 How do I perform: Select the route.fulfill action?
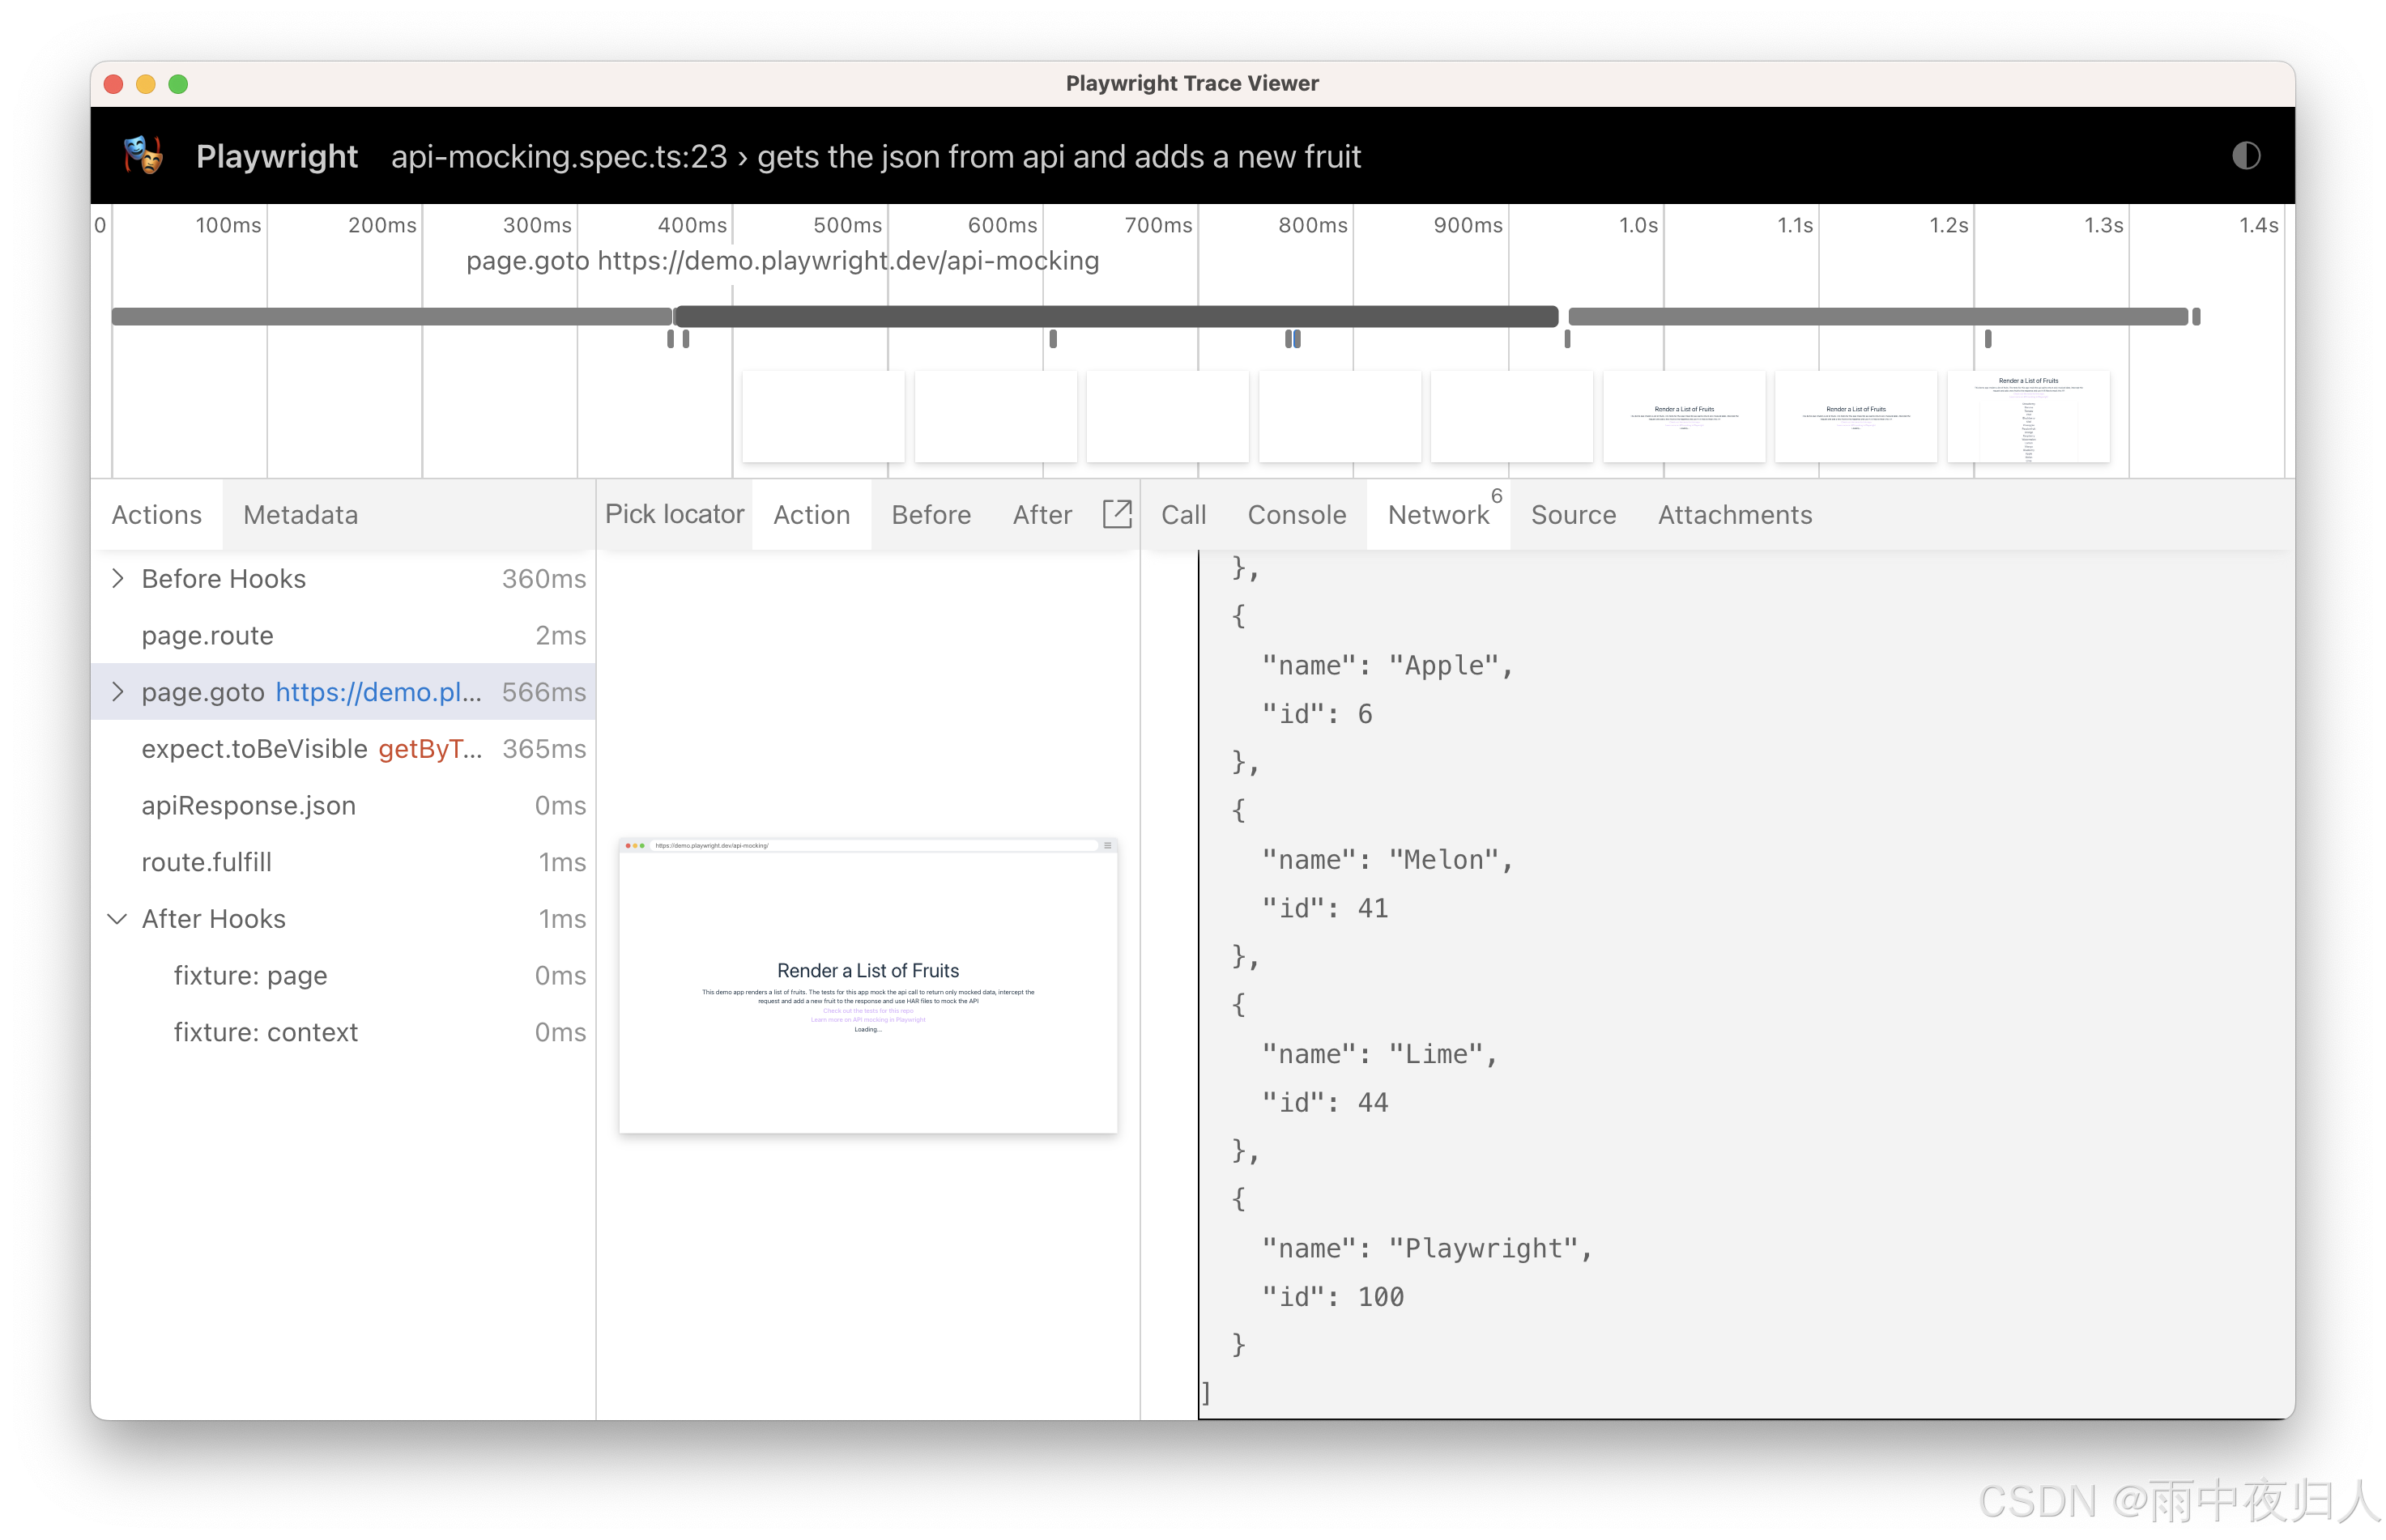click(206, 862)
